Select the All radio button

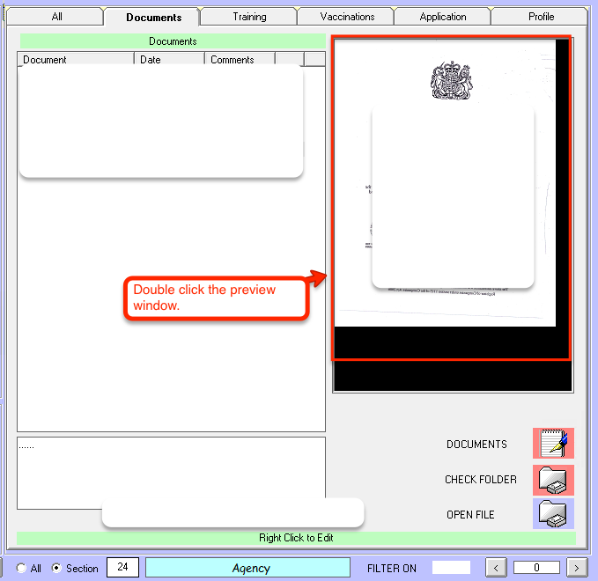click(22, 569)
